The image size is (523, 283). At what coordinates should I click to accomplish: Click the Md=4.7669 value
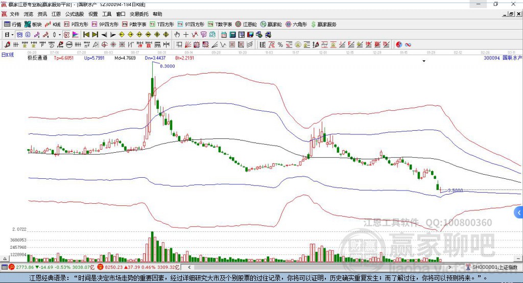125,58
